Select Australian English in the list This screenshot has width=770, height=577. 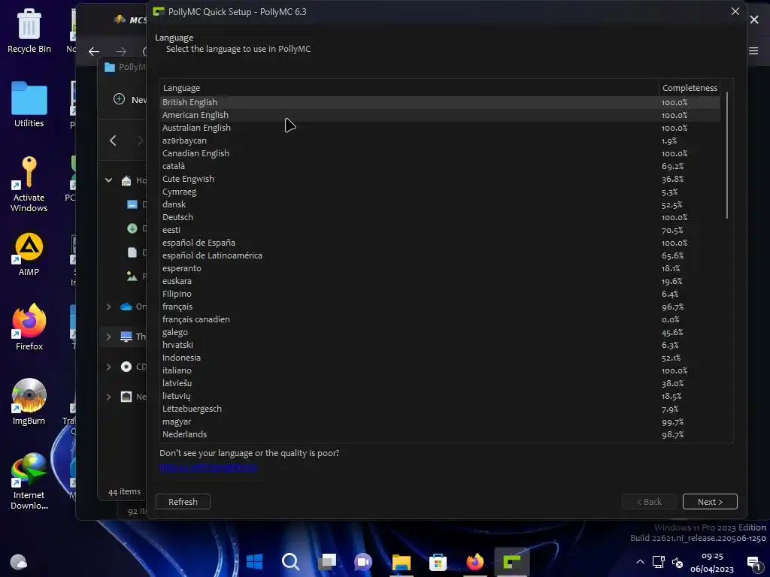[x=440, y=128]
